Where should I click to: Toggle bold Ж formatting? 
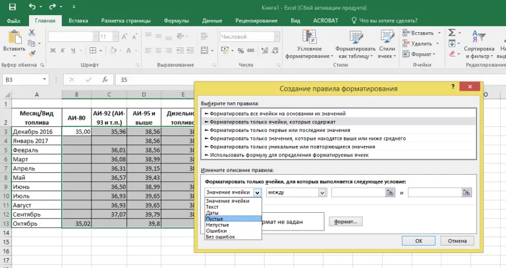pos(53,51)
